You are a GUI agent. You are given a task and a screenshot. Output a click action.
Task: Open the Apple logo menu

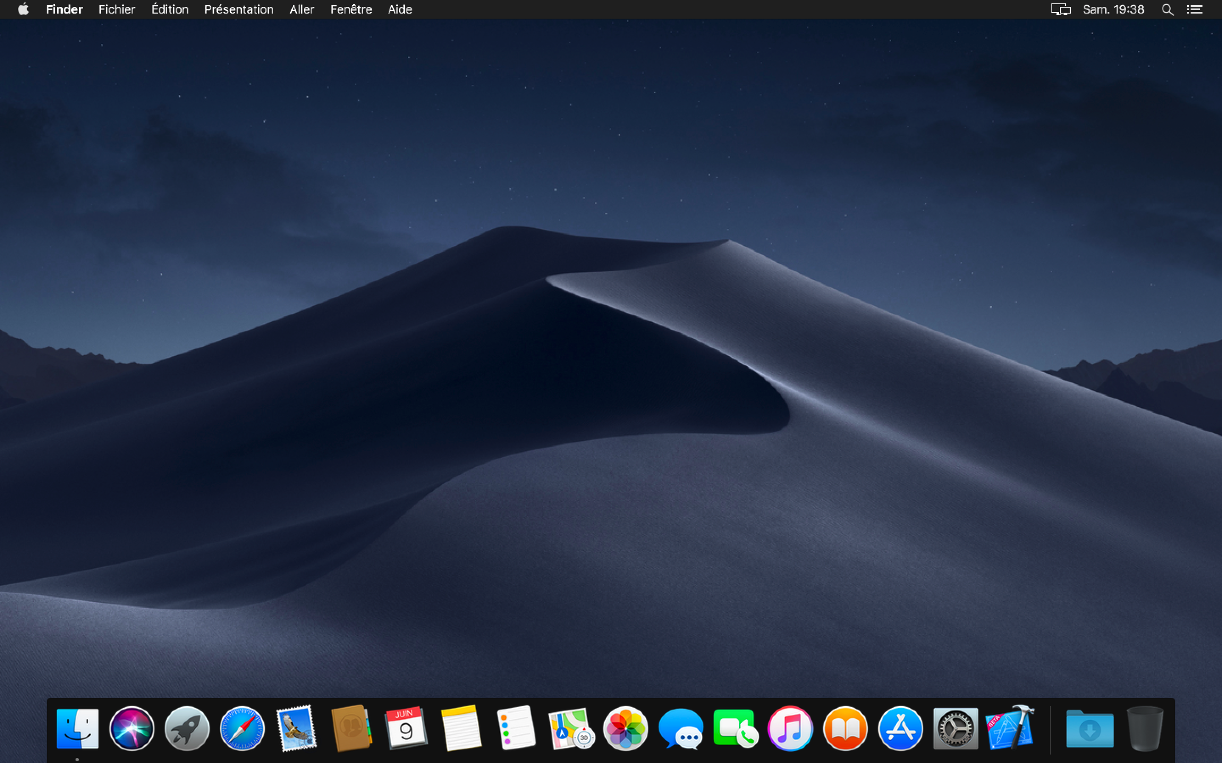(23, 10)
